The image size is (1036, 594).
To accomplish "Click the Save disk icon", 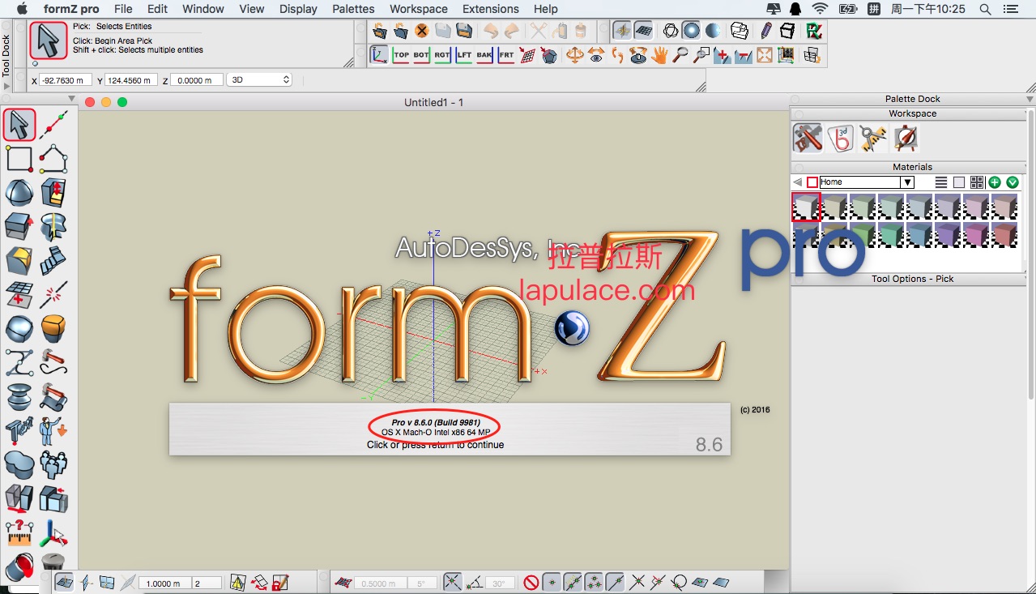I will 464,31.
